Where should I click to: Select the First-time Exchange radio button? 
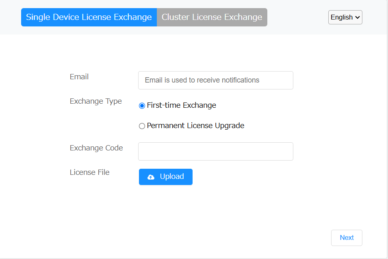coord(142,106)
